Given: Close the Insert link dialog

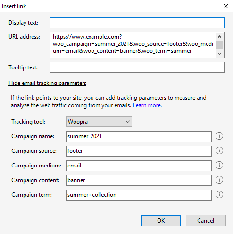Looking at the screenshot, I should [x=226, y=6].
